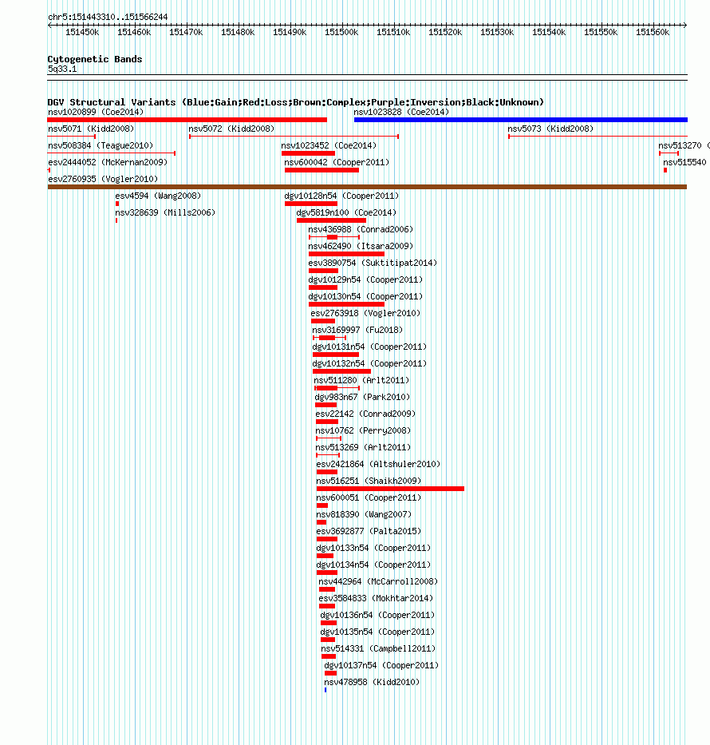The width and height of the screenshot is (710, 745).
Task: Click the 5q33.1 band label
Action: 62,69
